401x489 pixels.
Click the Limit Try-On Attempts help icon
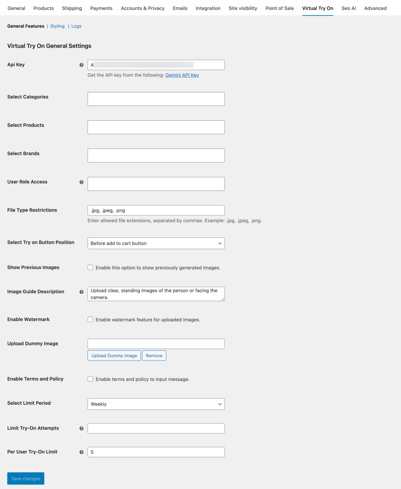(x=81, y=428)
